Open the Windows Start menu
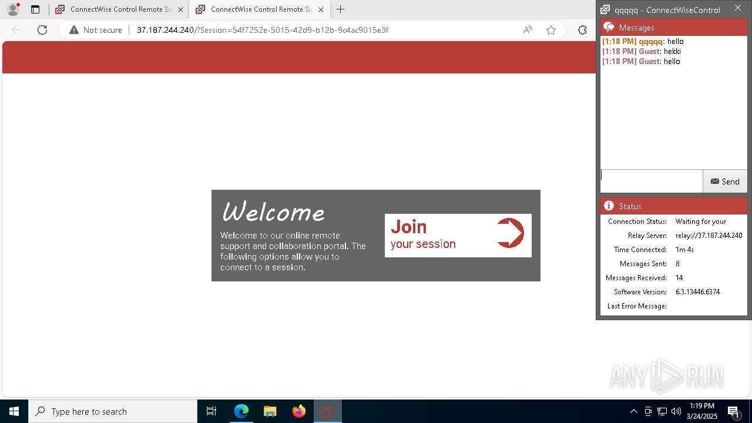752x423 pixels. (14, 411)
